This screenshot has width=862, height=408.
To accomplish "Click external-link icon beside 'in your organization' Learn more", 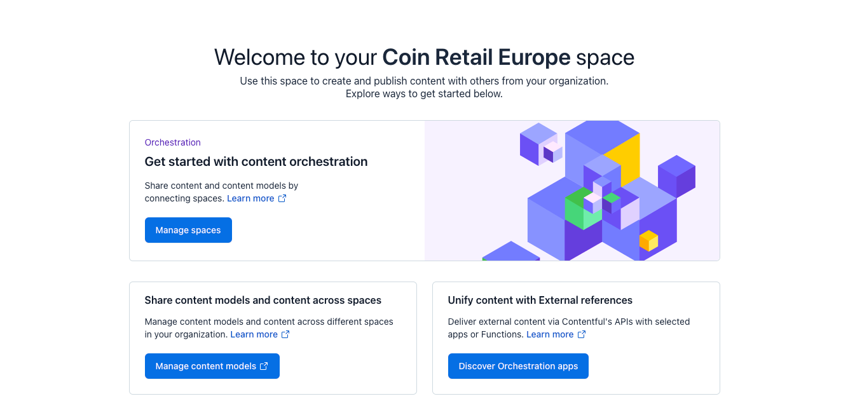I will pyautogui.click(x=285, y=334).
